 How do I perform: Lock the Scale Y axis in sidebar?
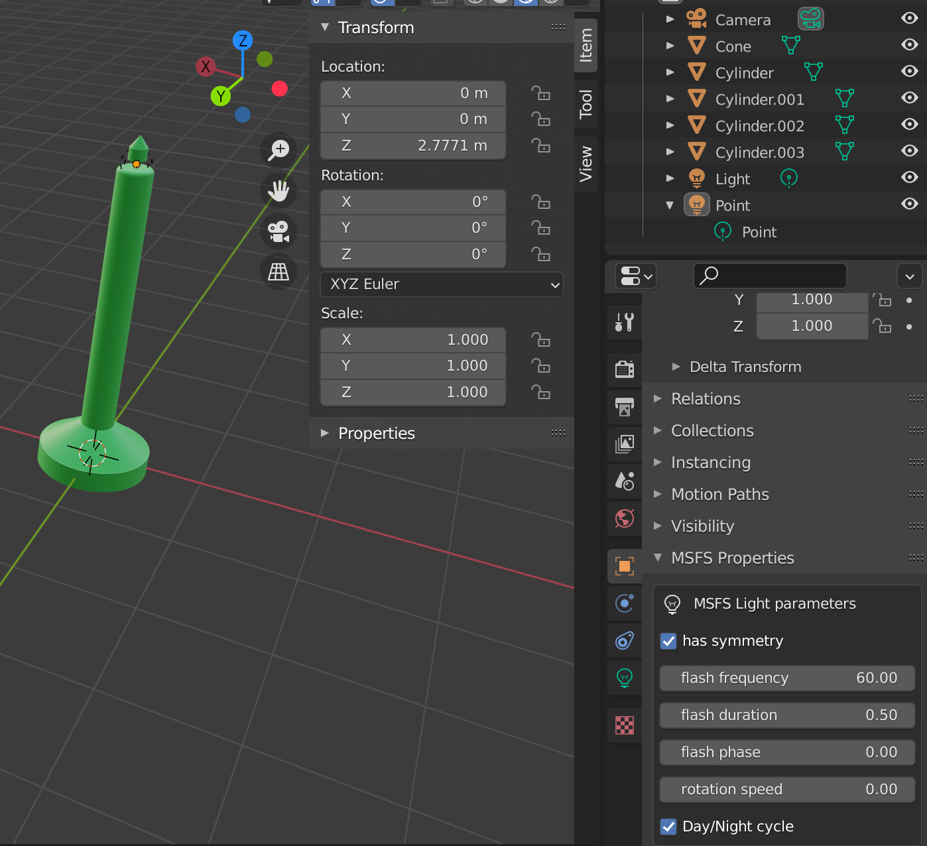point(541,366)
